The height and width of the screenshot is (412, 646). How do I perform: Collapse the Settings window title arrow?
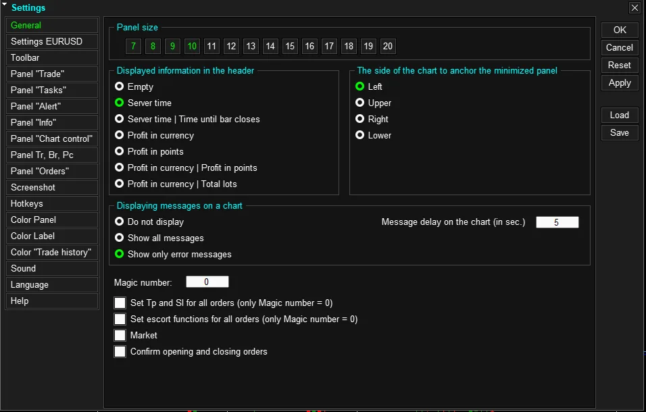tap(5, 5)
